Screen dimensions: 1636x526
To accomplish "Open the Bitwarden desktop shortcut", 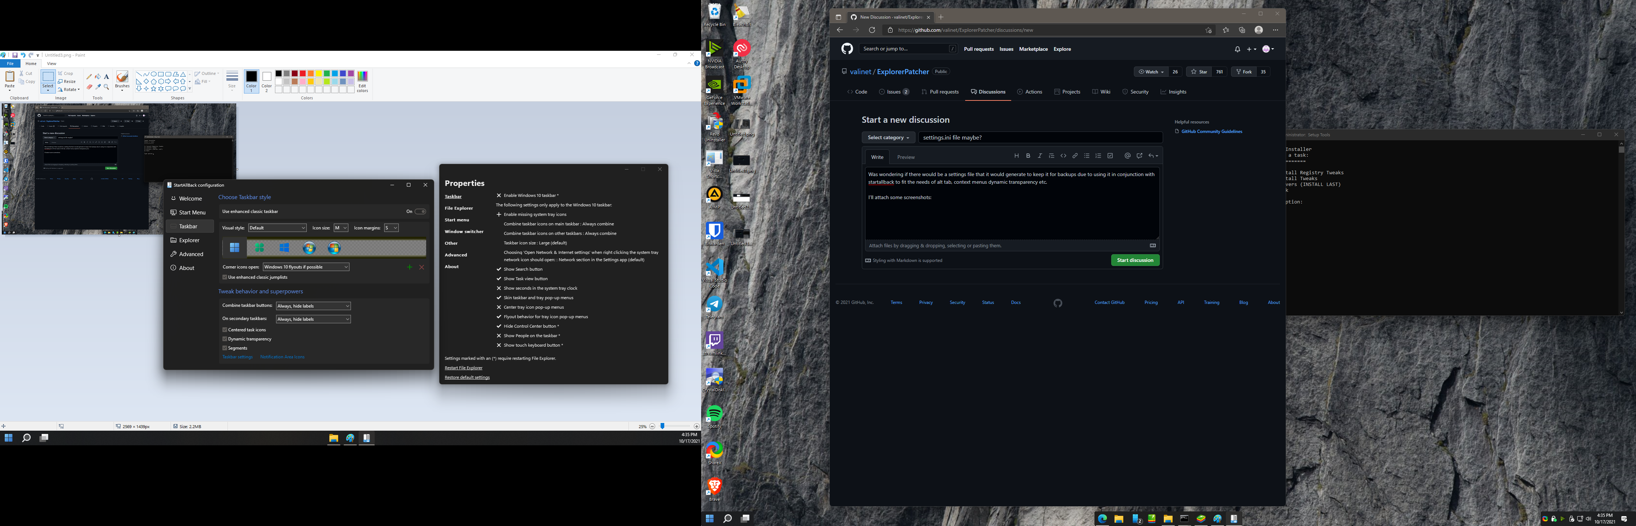I will click(715, 233).
